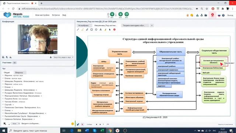The image size is (236, 133).
Task: Switch to the Теория и методика обуч tab
Action: click(135, 25)
